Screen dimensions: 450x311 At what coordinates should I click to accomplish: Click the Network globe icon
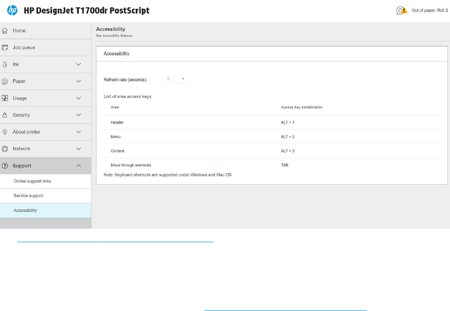[x=5, y=149]
